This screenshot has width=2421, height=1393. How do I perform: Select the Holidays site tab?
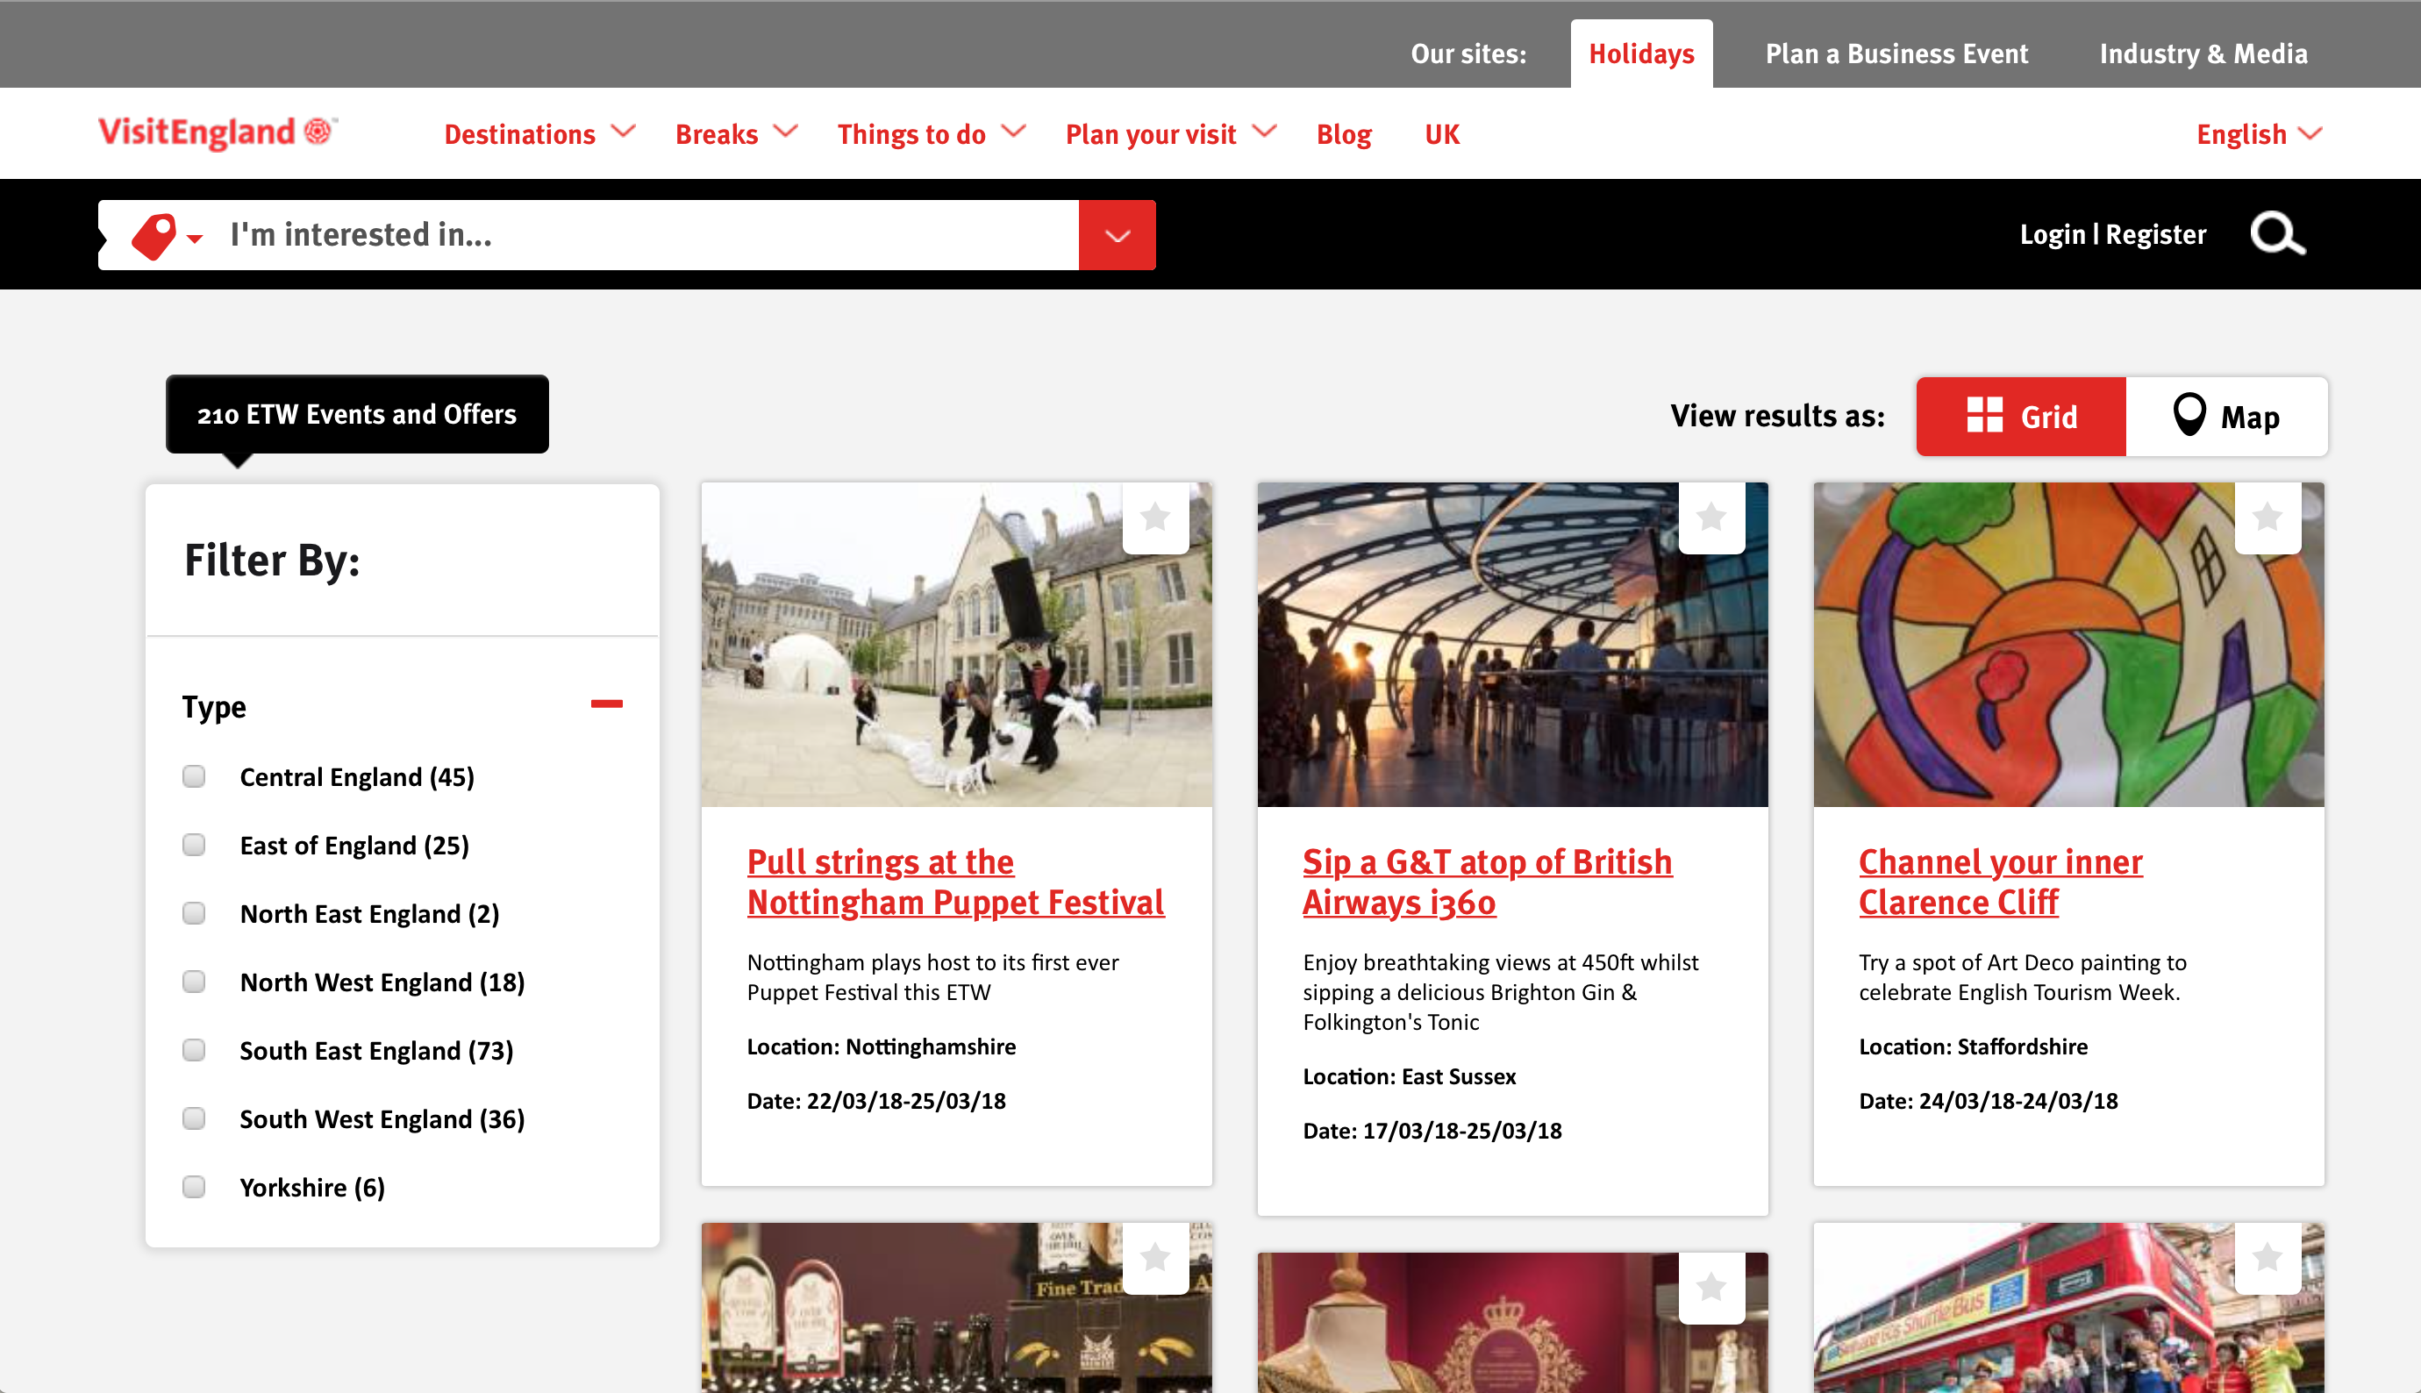(1641, 54)
